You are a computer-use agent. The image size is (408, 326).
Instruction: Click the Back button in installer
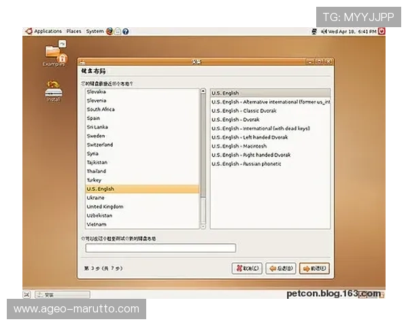[280, 268]
